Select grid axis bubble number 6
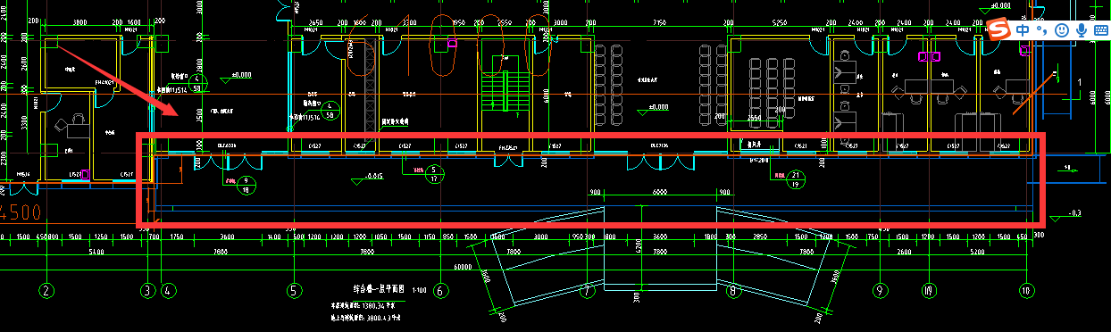This screenshot has height=332, width=1111. click(x=439, y=290)
